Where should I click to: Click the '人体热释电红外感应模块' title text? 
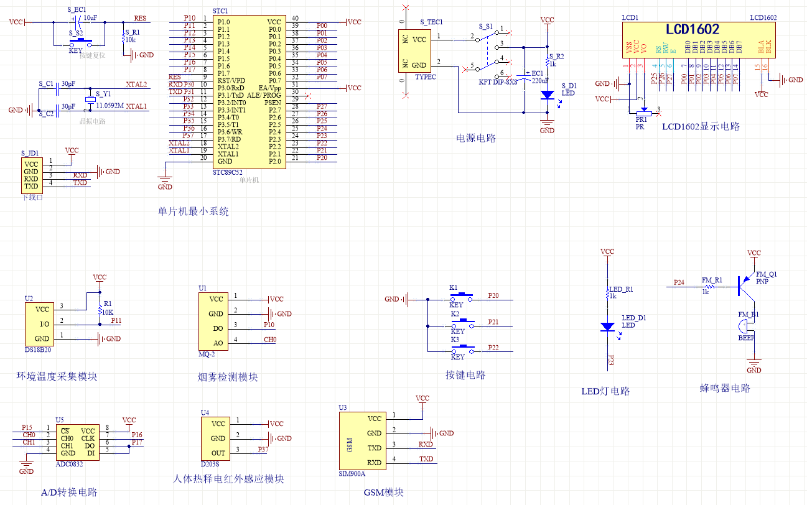(228, 479)
